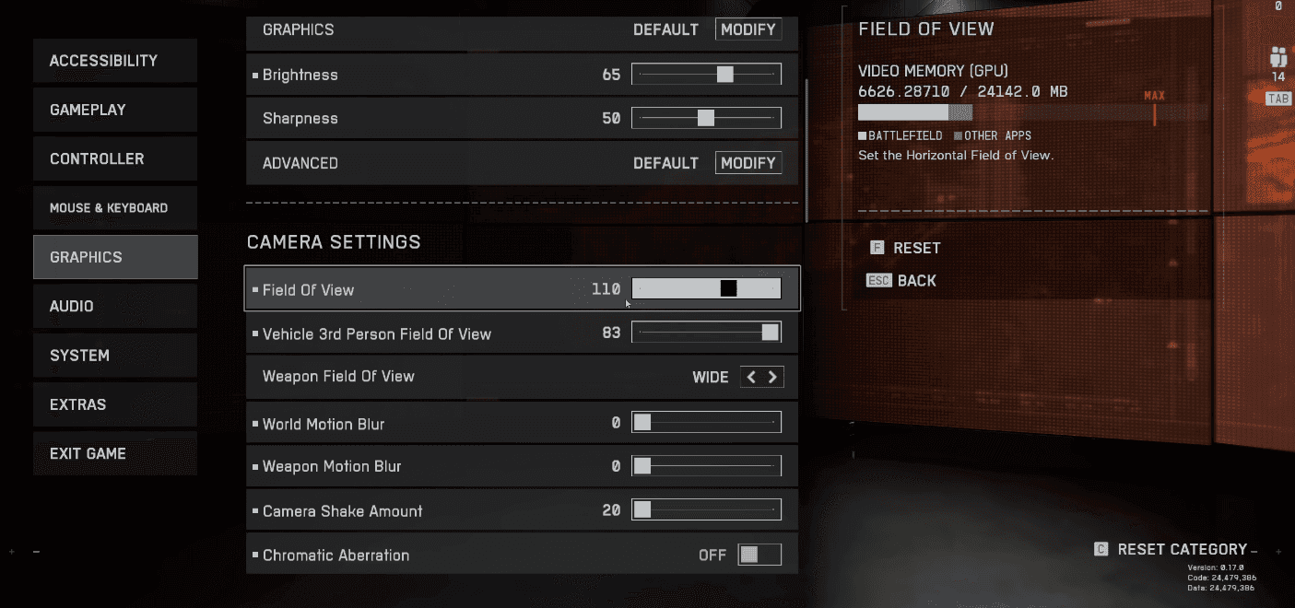1295x608 pixels.
Task: Open the squad players icon showing 14
Action: pos(1277,55)
